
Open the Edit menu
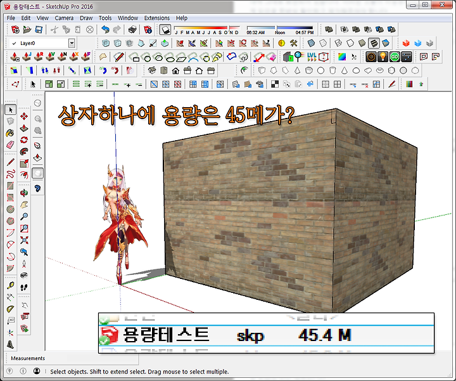pyautogui.click(x=25, y=18)
